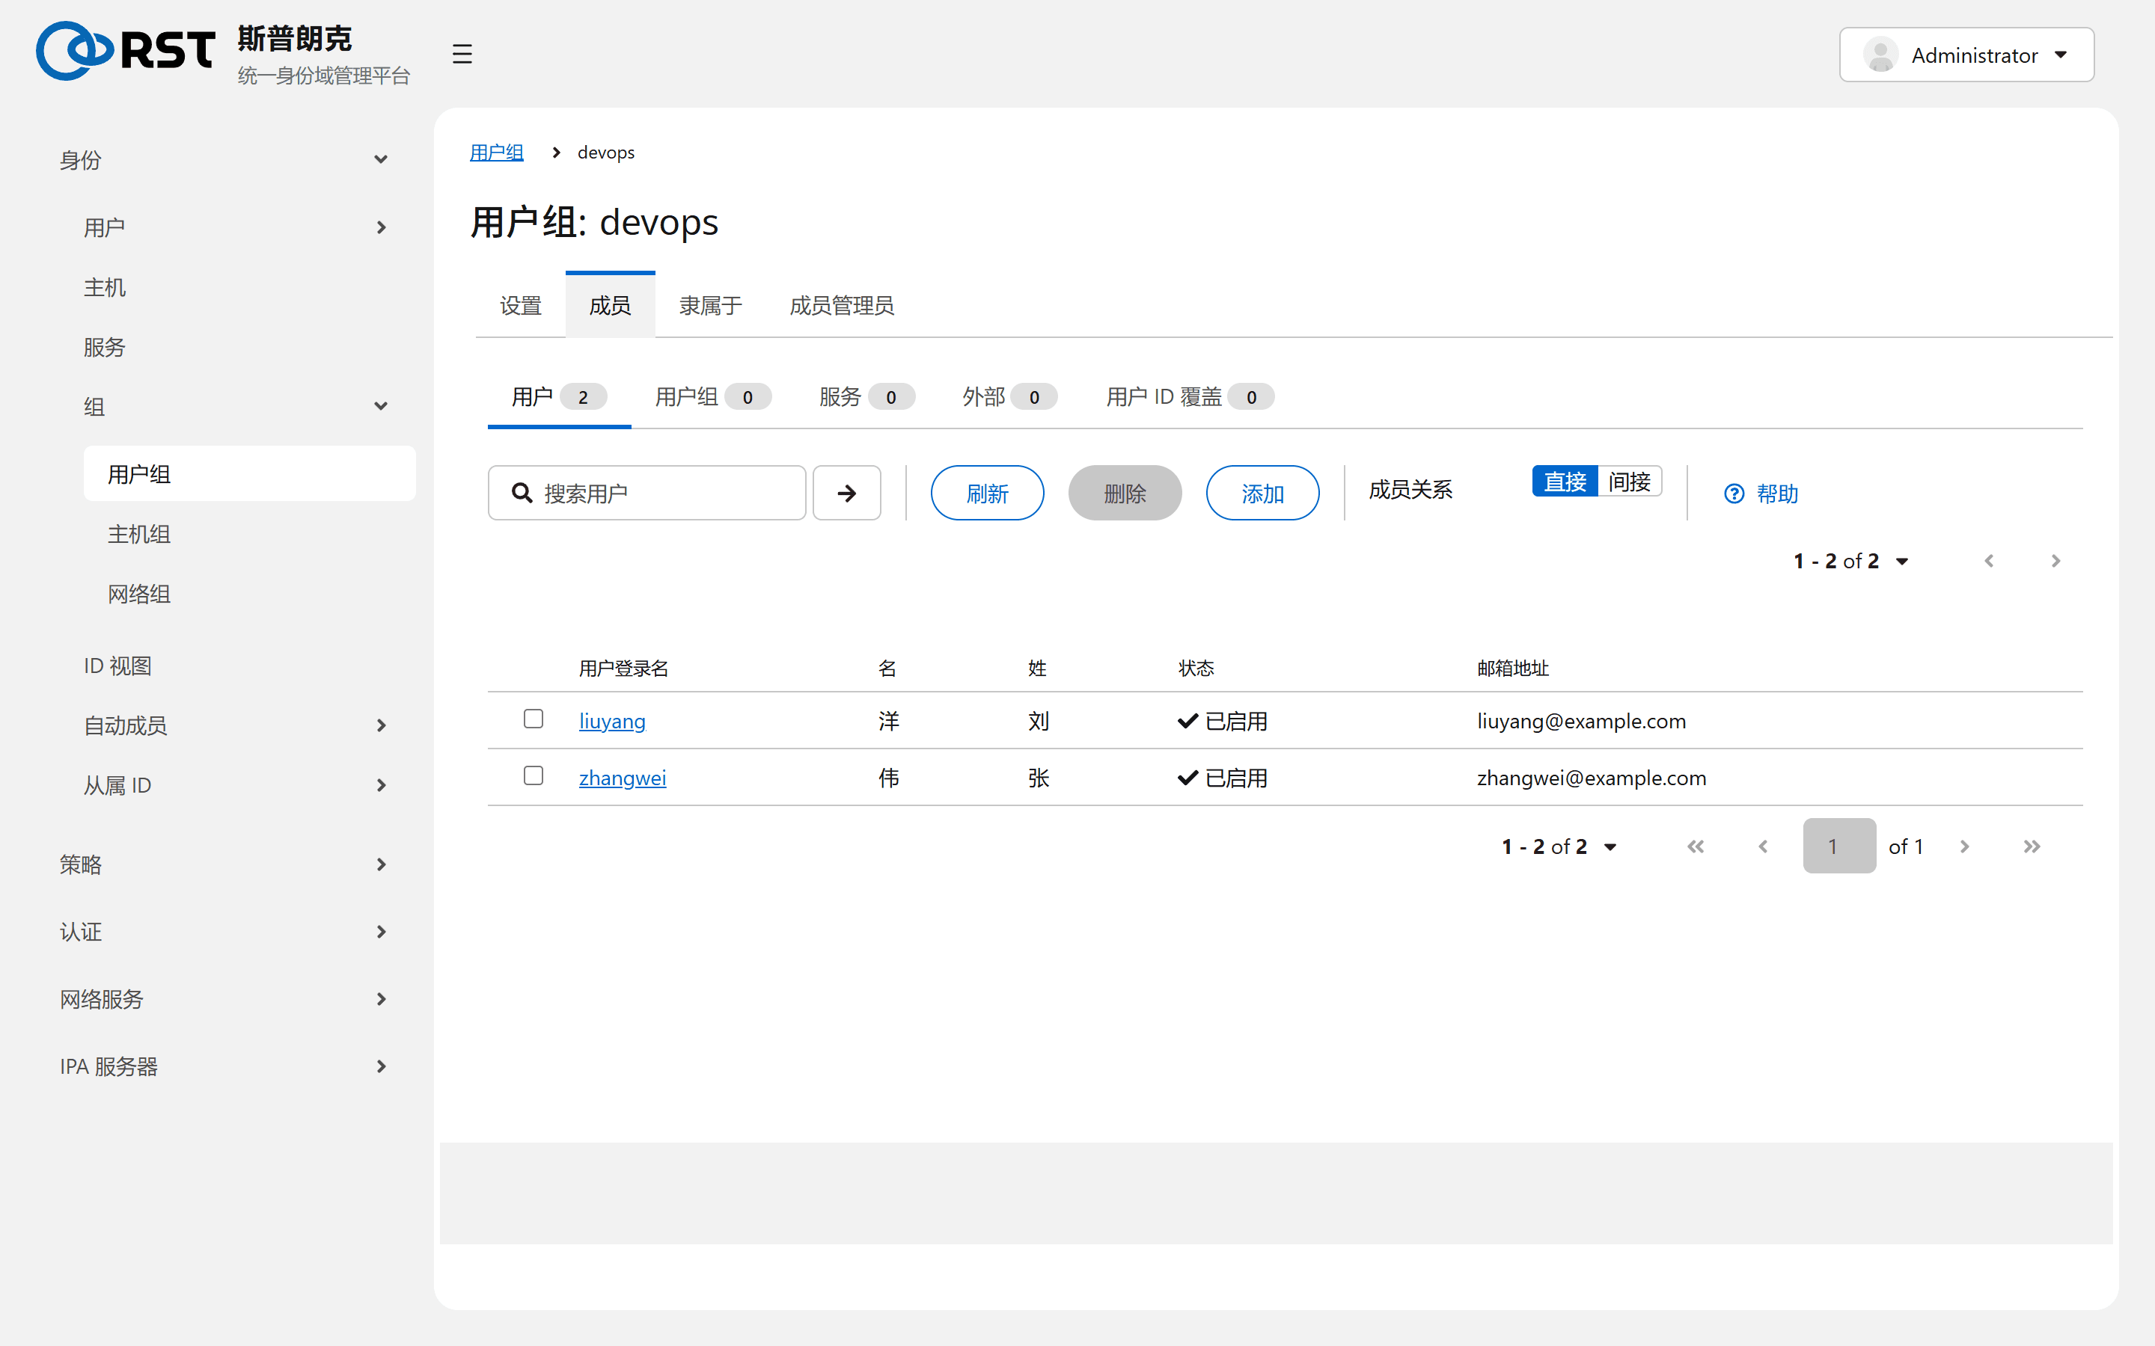
Task: Click the RST logo
Action: (x=126, y=51)
